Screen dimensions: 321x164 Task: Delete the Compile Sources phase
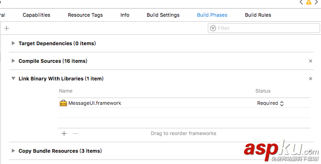[x=311, y=61]
